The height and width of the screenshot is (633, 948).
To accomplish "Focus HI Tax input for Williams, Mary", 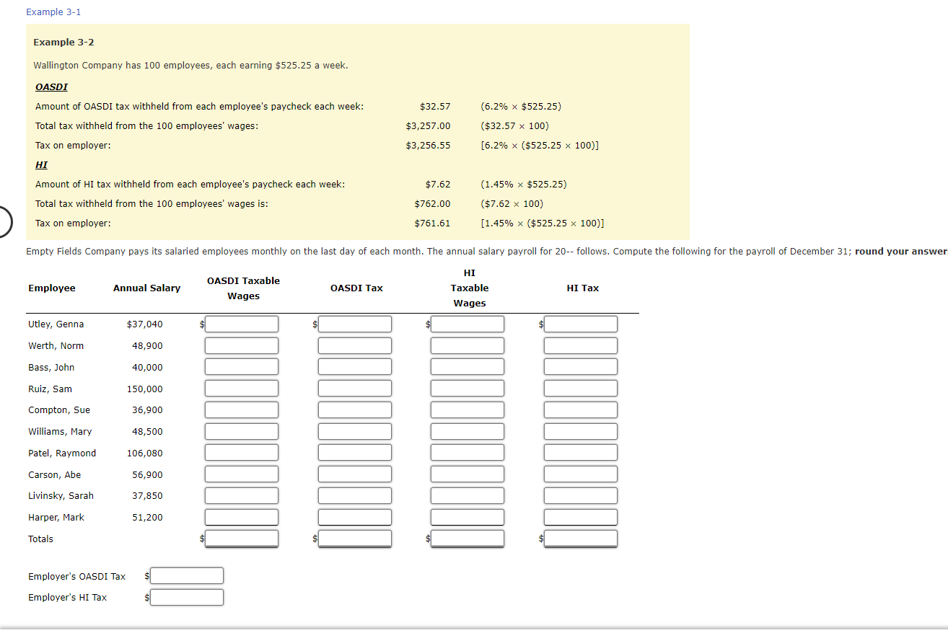I will (581, 432).
